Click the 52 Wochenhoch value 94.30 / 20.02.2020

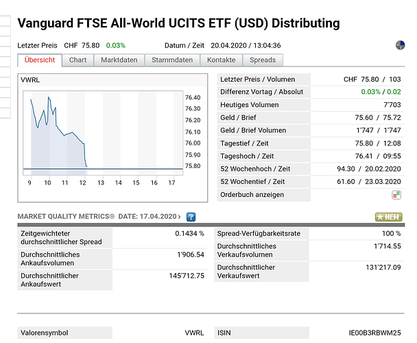pos(369,169)
